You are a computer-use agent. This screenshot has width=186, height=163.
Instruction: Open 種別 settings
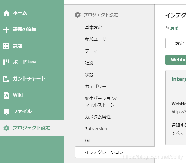(89, 63)
